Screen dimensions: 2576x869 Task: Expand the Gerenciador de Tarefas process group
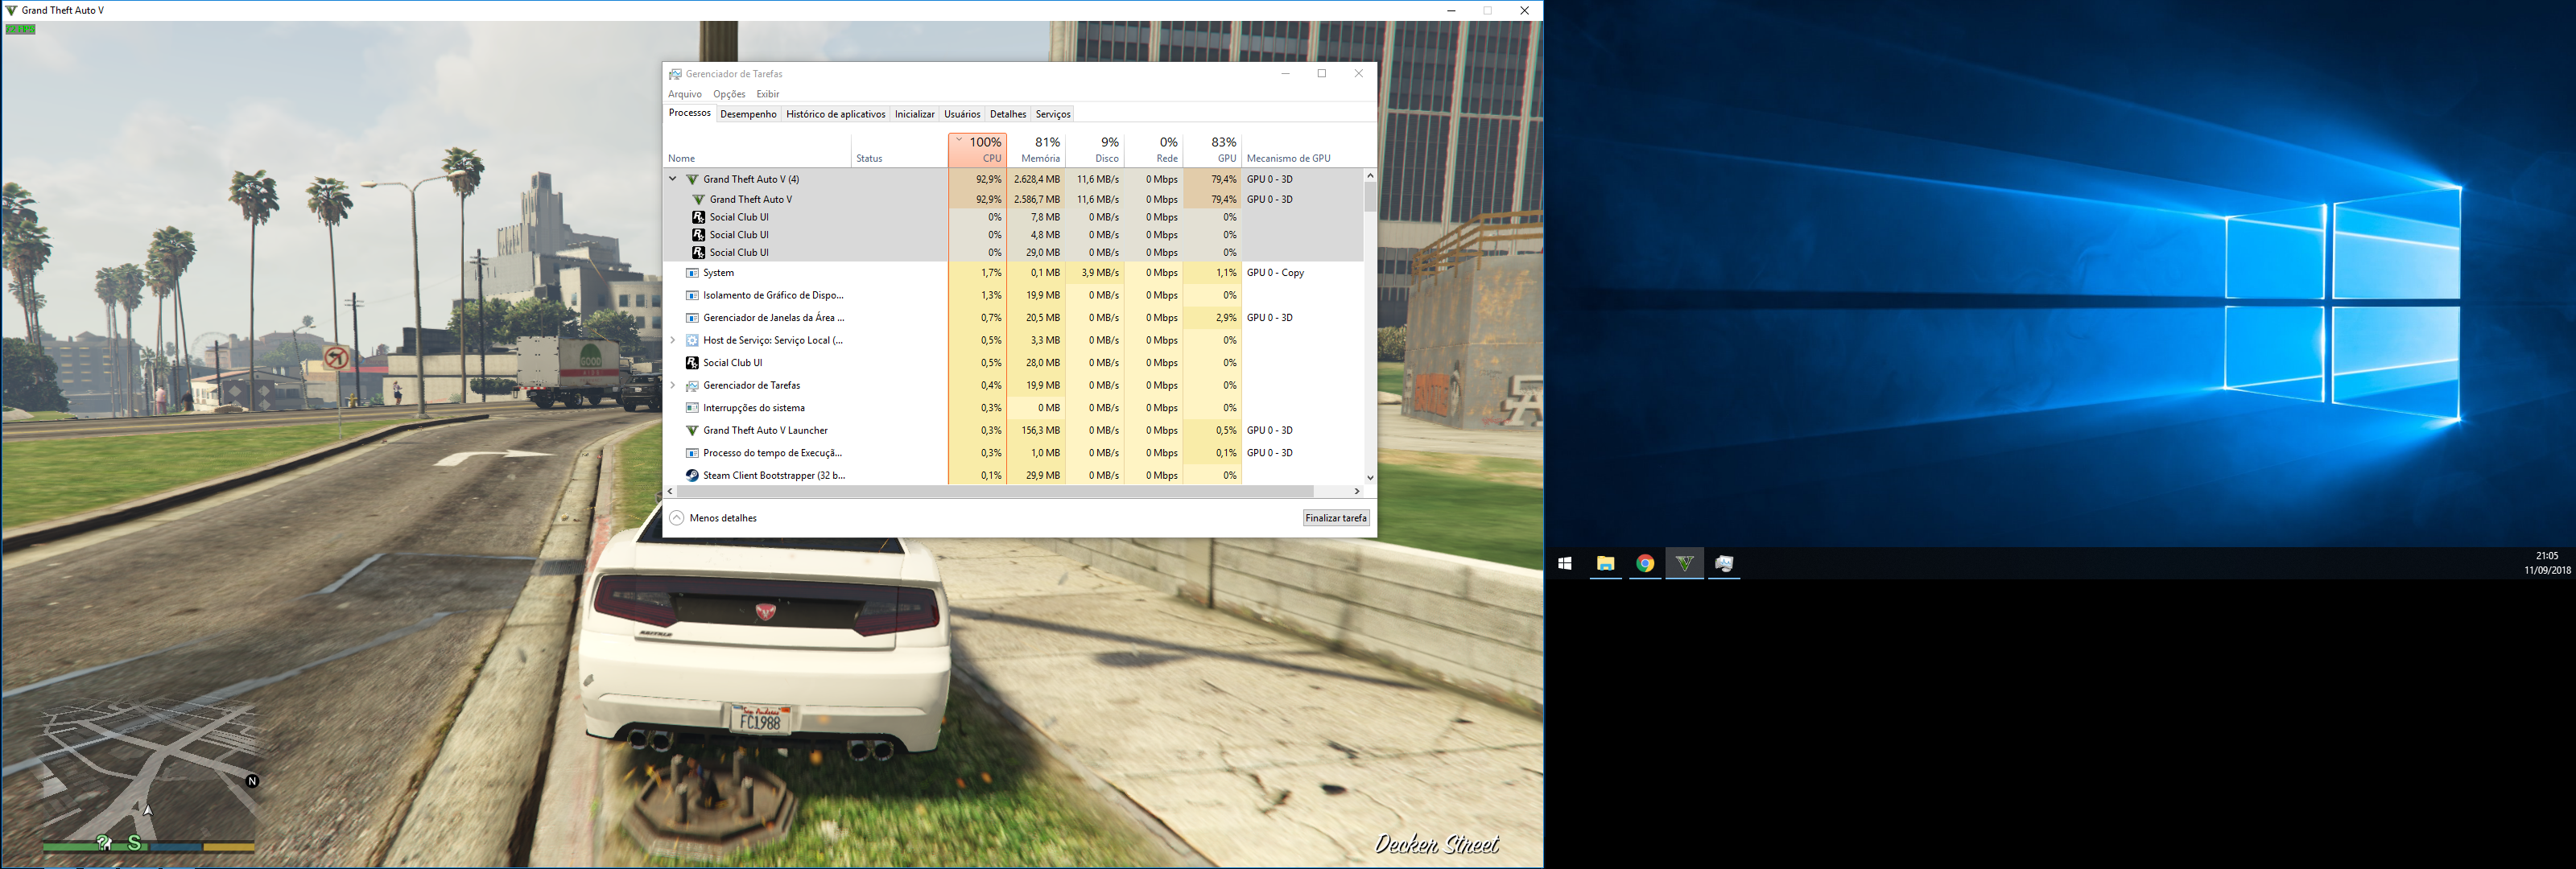(x=673, y=385)
